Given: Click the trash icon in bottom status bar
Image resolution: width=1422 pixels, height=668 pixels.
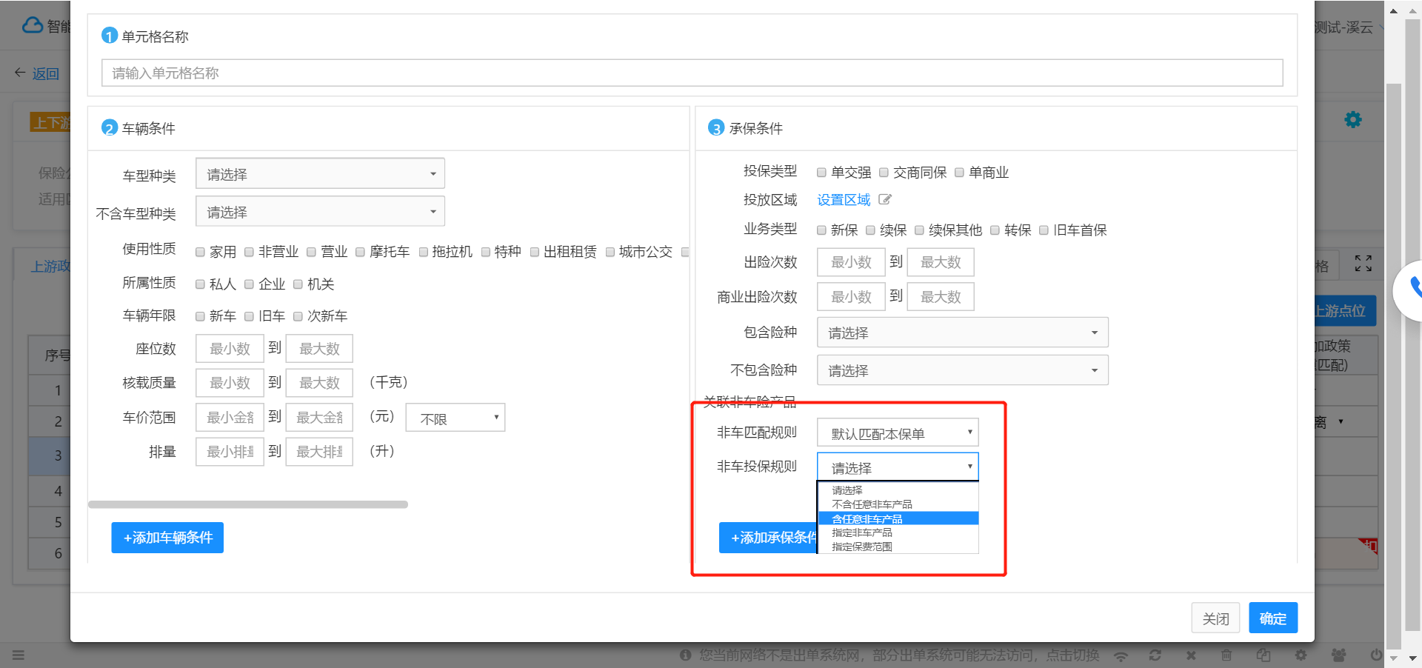Looking at the screenshot, I should pyautogui.click(x=1226, y=655).
